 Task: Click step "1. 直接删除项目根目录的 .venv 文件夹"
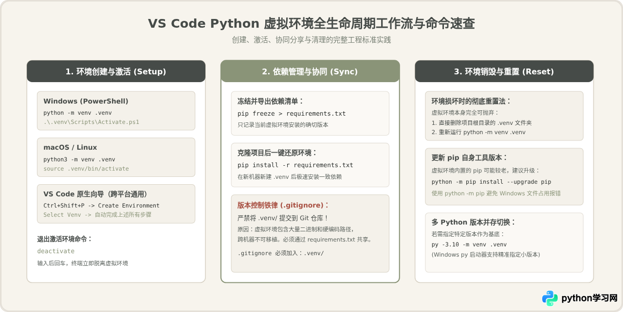(x=482, y=122)
